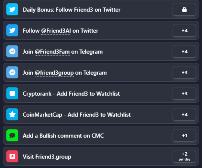Click the +4 button for Join @Friend3Fam
The image size is (202, 168).
[184, 51]
